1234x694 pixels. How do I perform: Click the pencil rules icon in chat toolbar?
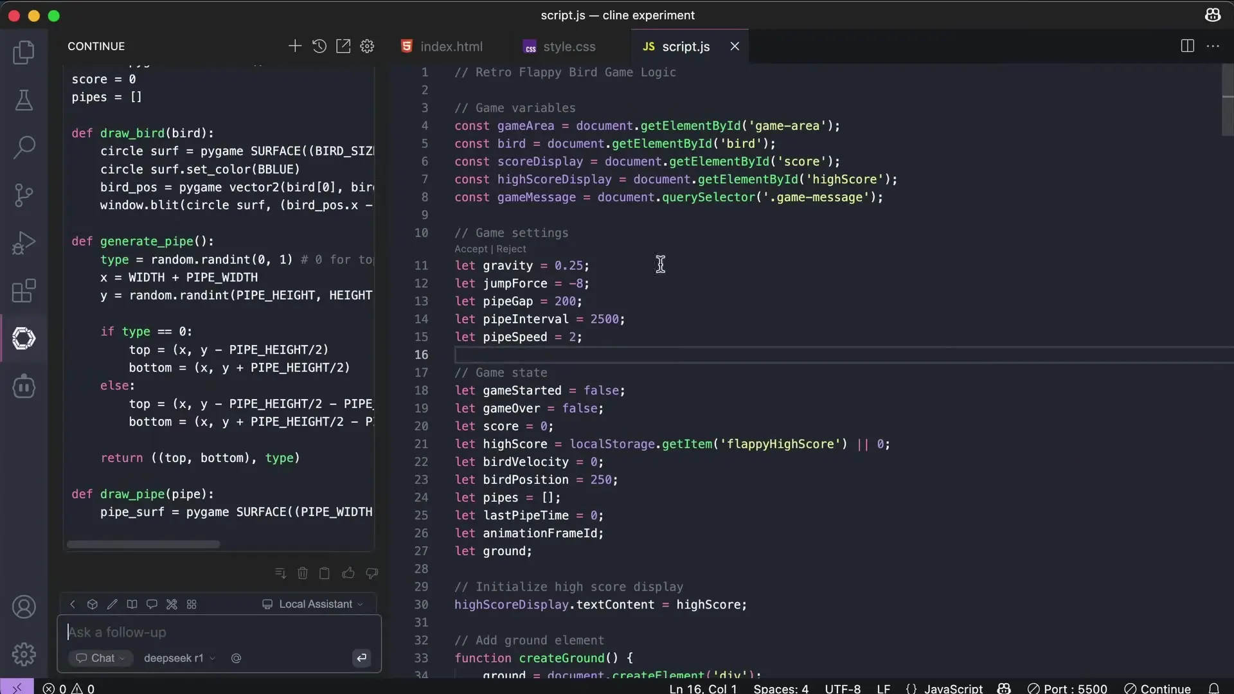pos(112,604)
